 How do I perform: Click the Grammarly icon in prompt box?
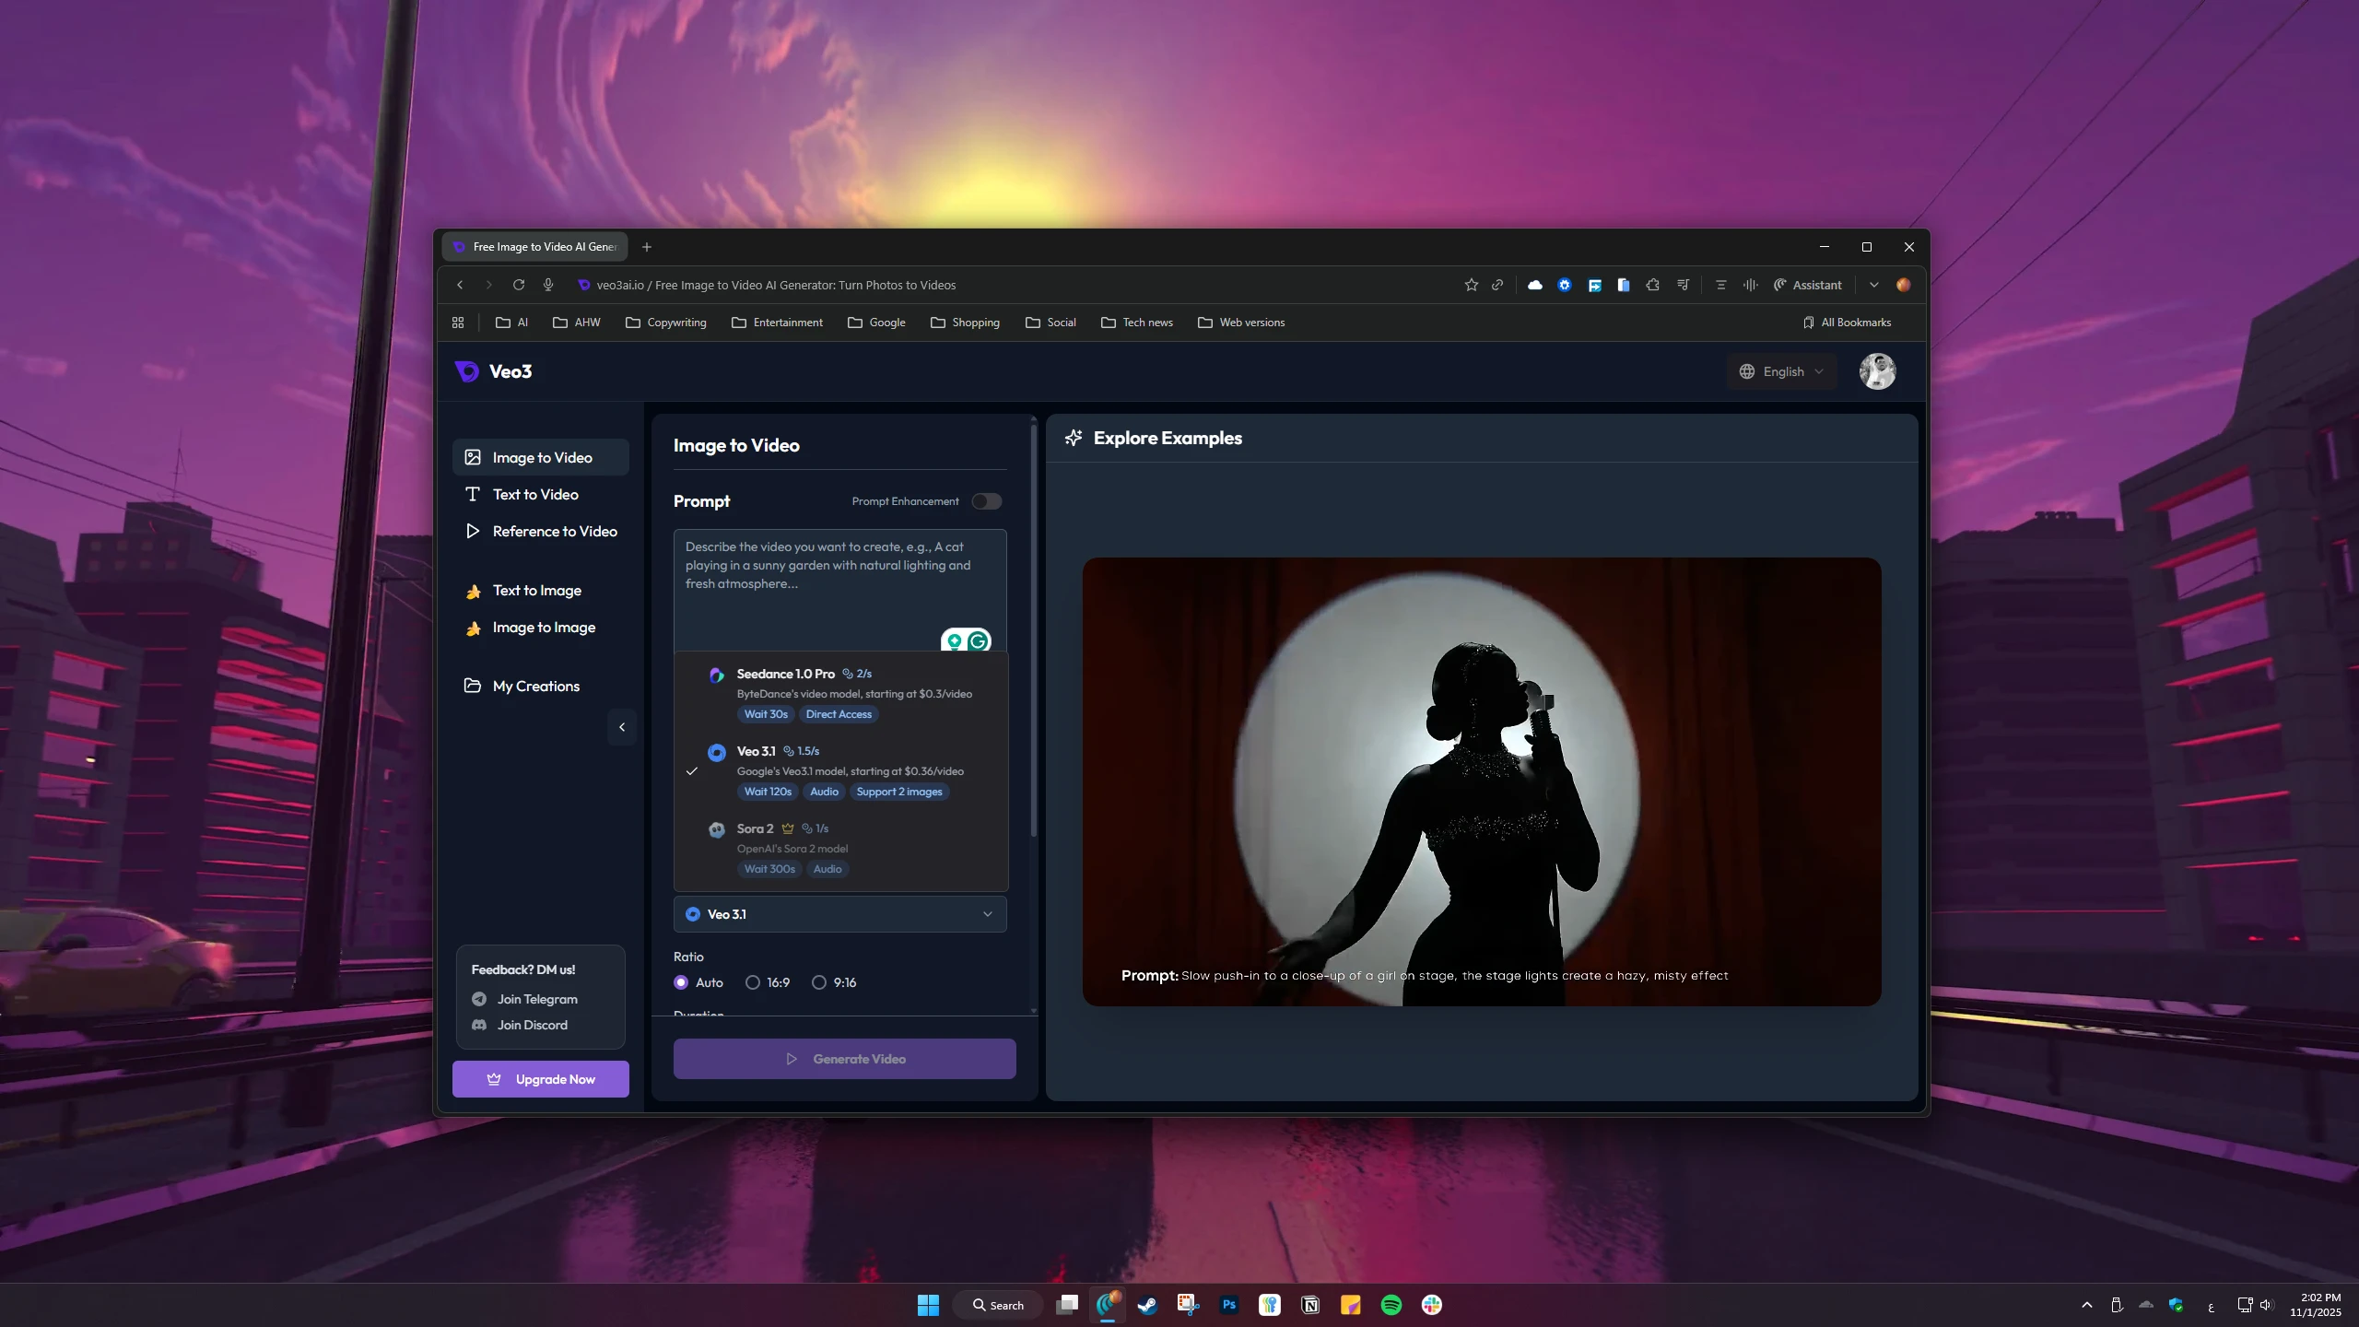click(x=978, y=640)
